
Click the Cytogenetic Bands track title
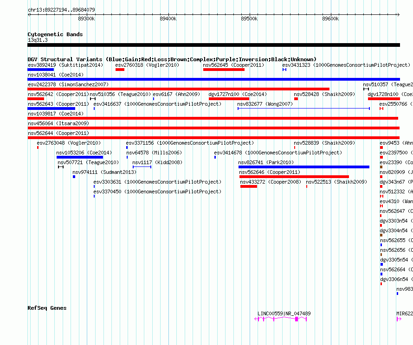(55, 34)
